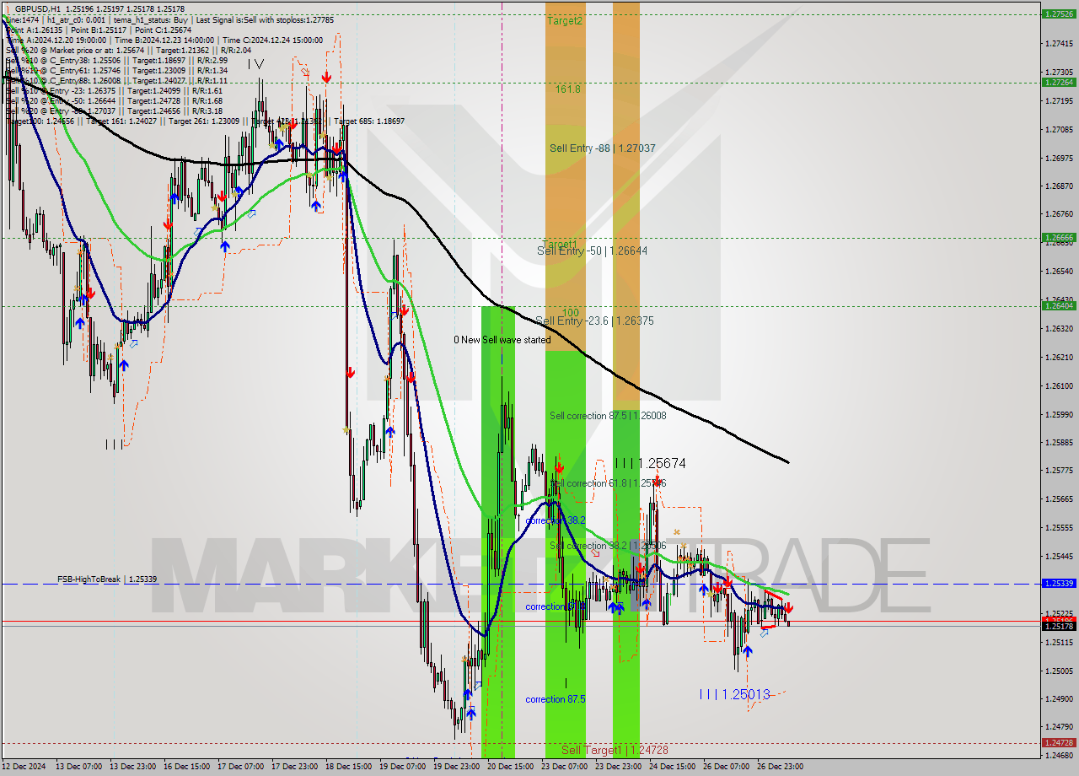Image resolution: width=1079 pixels, height=776 pixels.
Task: Click the 13 Dec 07:00 time label
Action: click(78, 767)
